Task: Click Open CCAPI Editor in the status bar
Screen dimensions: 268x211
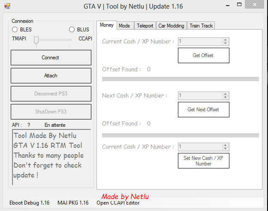Action: [x=118, y=203]
